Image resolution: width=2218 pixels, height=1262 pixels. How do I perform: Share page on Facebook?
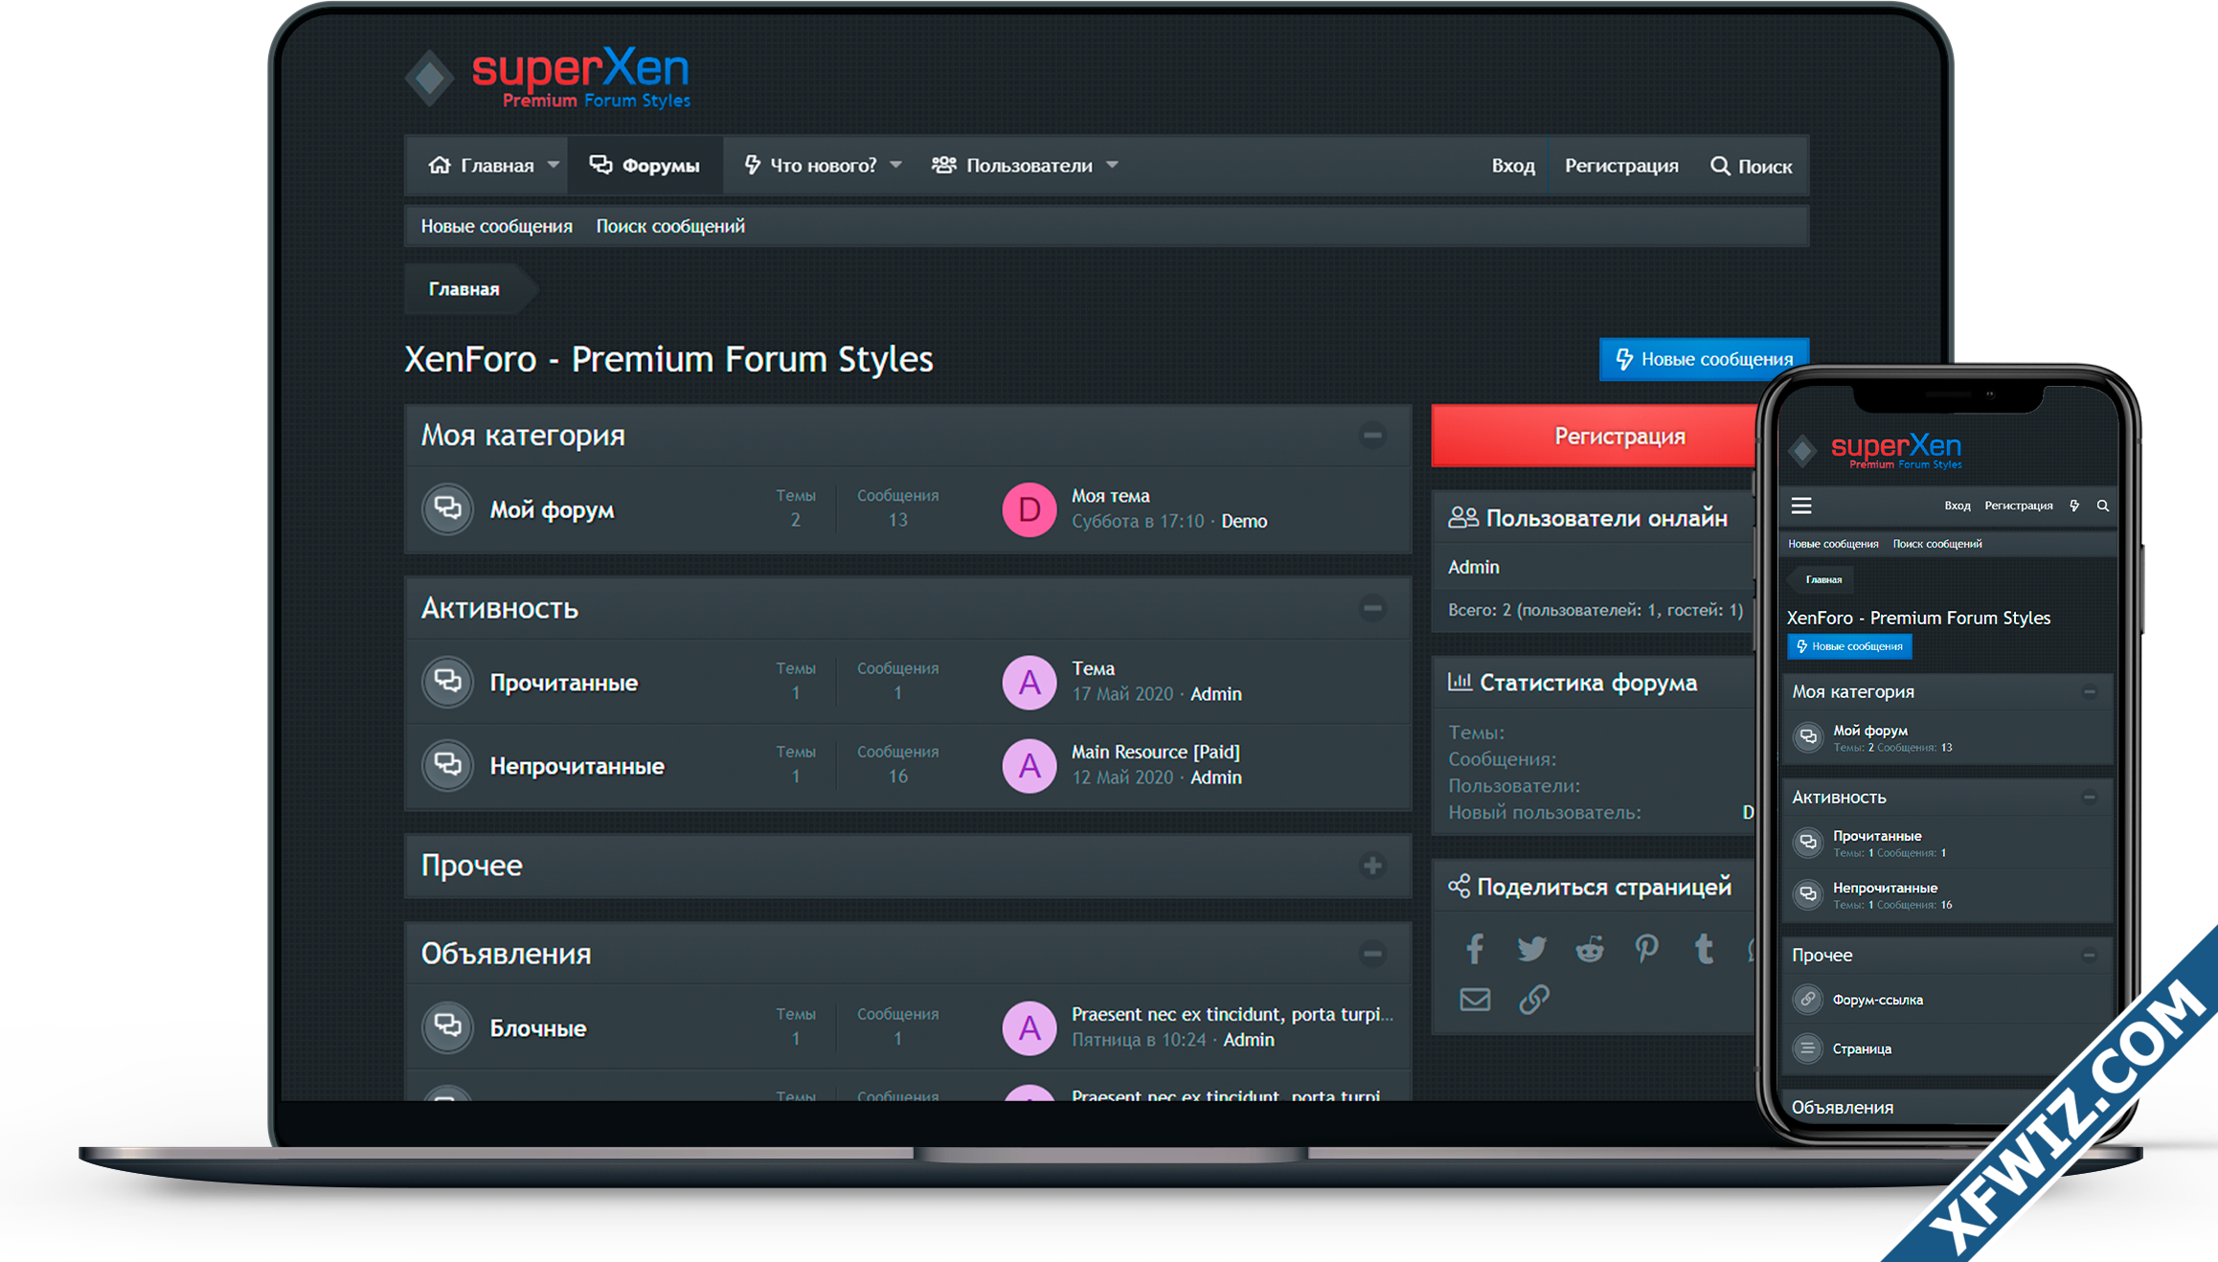coord(1474,949)
